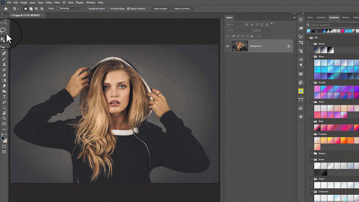Select the Hand tool
The image size is (359, 202).
point(4,113)
